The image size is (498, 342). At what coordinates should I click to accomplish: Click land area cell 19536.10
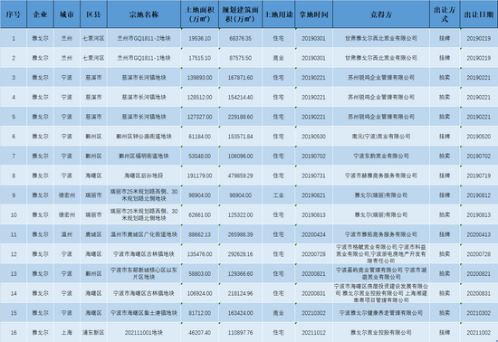(x=199, y=38)
